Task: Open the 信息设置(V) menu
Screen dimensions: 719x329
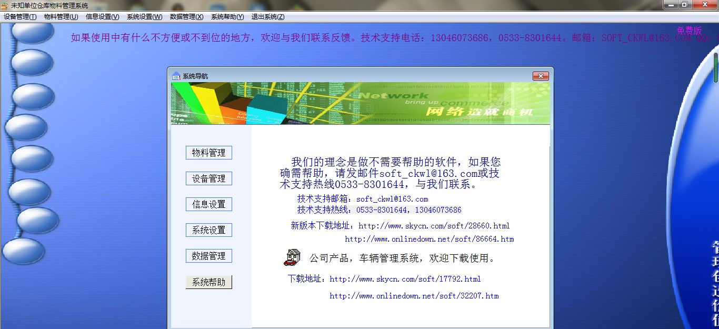Action: click(x=102, y=17)
